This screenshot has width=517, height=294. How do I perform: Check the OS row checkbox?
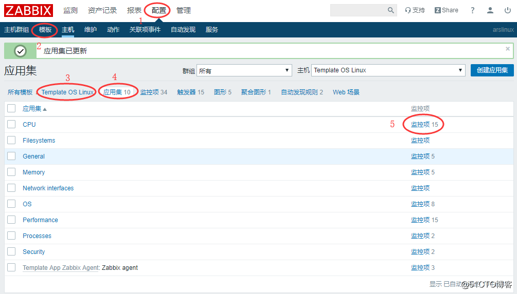pyautogui.click(x=11, y=204)
